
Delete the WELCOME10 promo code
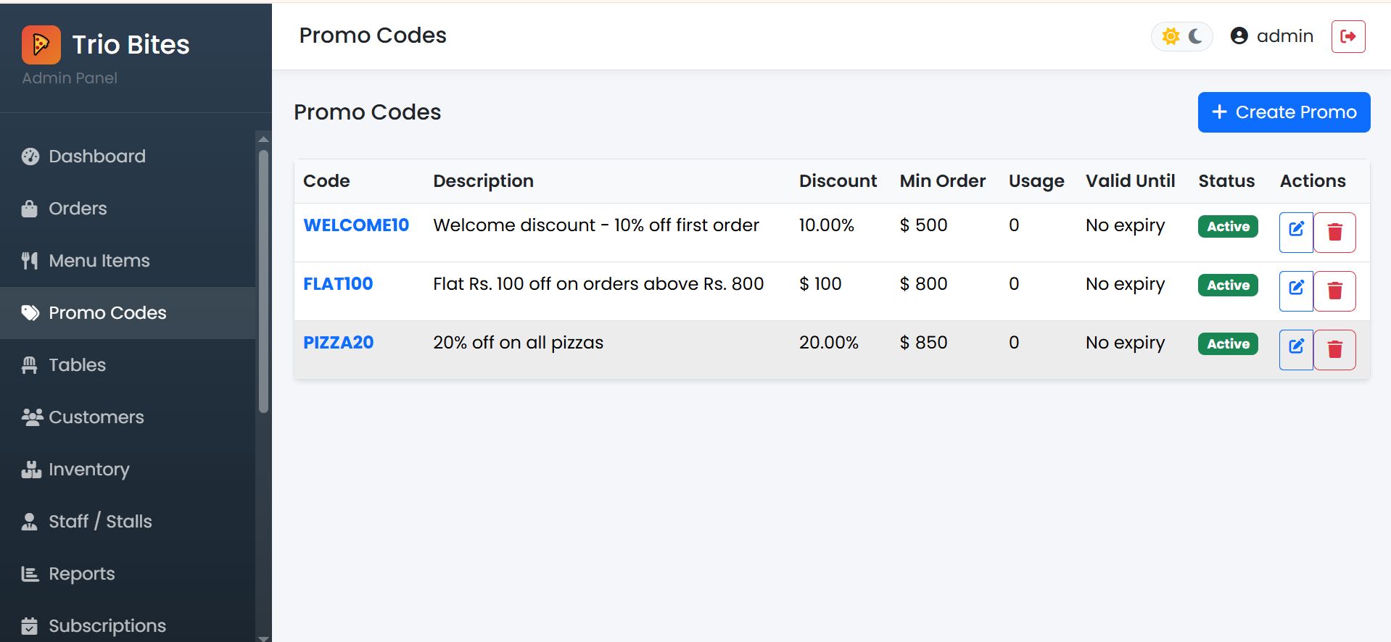pyautogui.click(x=1334, y=232)
